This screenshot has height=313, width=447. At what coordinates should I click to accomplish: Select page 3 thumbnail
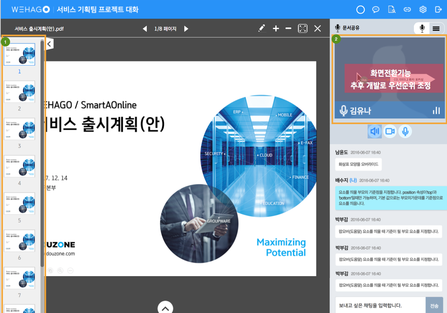click(20, 129)
